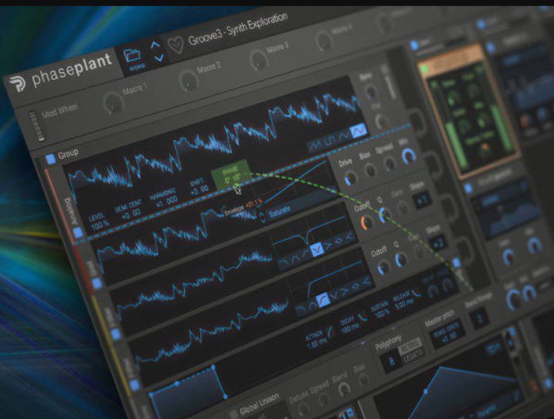Image resolution: width=554 pixels, height=419 pixels.
Task: Click the Blend knob in Global Unison
Action: 344,389
